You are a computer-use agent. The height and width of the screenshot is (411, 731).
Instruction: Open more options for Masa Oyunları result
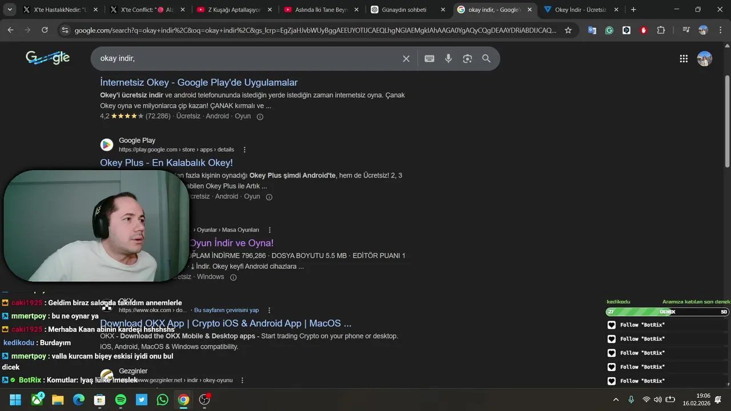click(270, 230)
